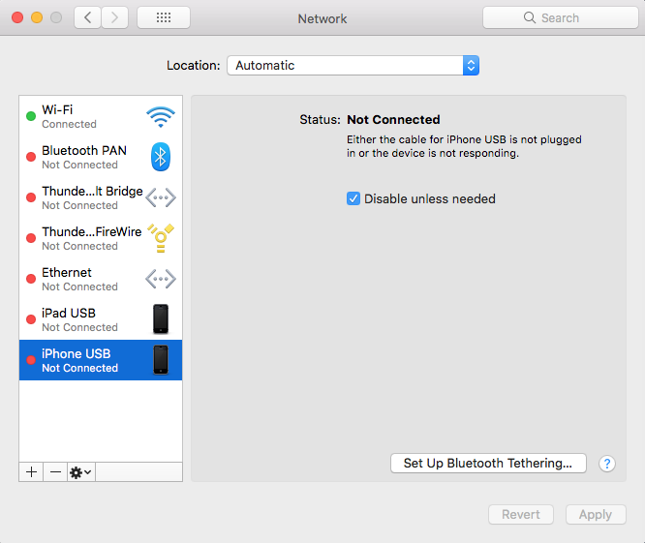Click the Ethernet arrows icon
The height and width of the screenshot is (543, 645).
tap(161, 279)
